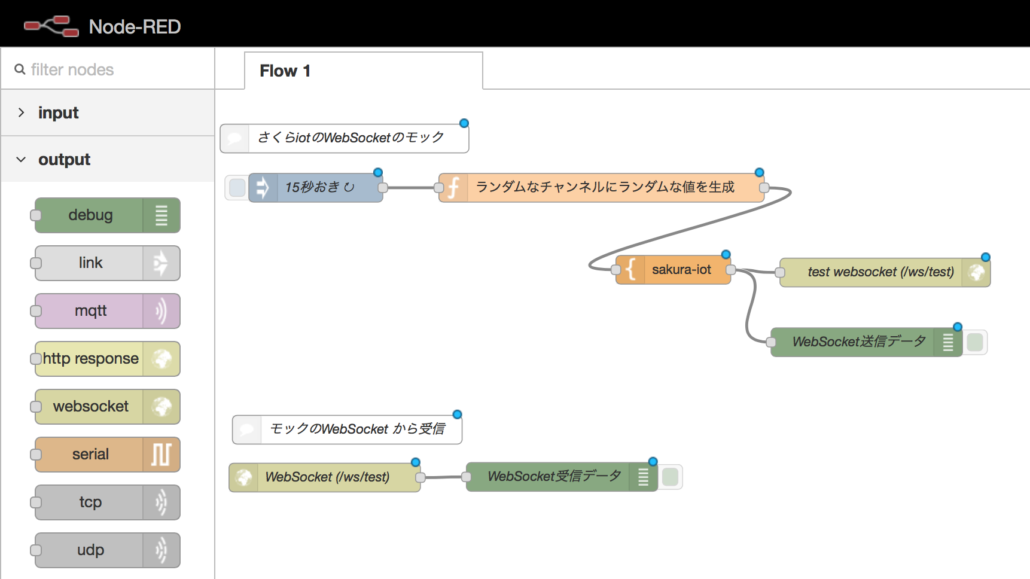1030x579 pixels.
Task: Click input port of WebSocket送信データ node
Action: 771,342
